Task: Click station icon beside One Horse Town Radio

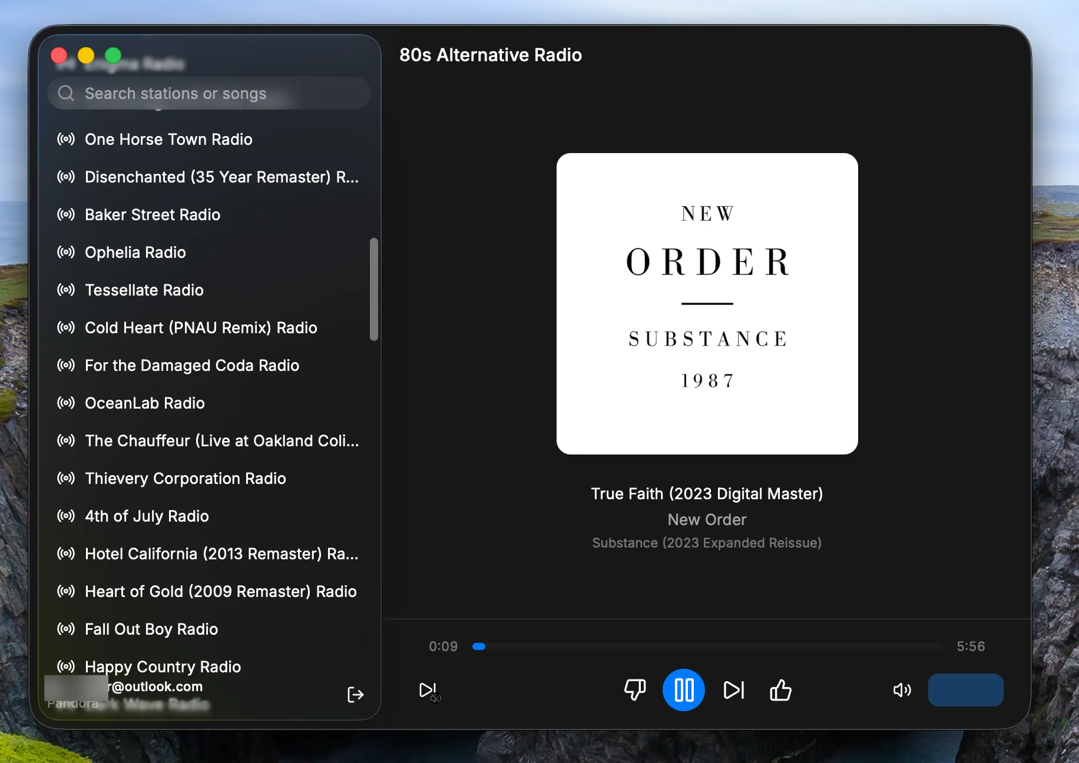Action: coord(66,139)
